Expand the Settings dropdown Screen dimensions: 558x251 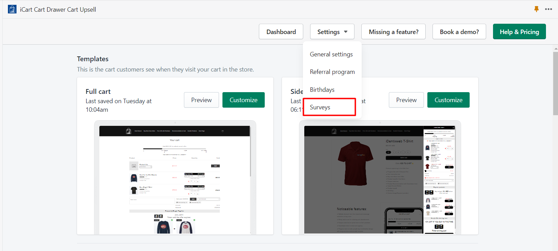pos(332,32)
